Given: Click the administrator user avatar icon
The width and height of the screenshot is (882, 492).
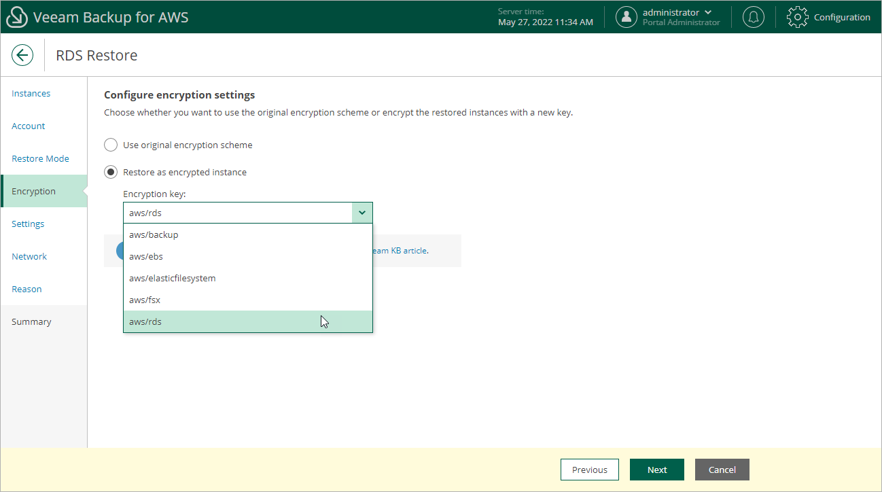Looking at the screenshot, I should 627,18.
